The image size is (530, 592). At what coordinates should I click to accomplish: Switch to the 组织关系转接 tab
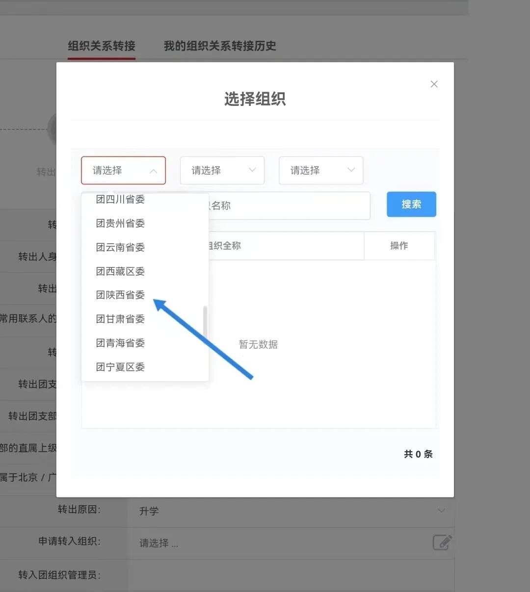pyautogui.click(x=101, y=46)
